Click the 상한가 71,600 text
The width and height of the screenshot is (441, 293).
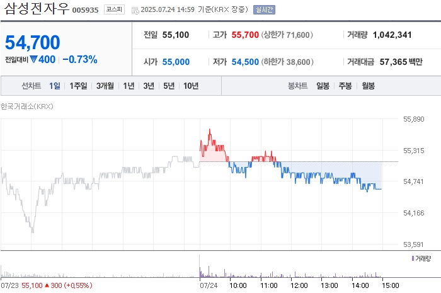[287, 35]
